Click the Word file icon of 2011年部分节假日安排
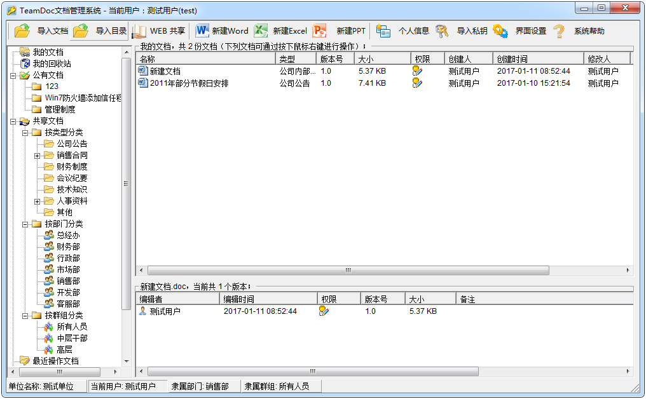The image size is (646, 399). coord(143,83)
